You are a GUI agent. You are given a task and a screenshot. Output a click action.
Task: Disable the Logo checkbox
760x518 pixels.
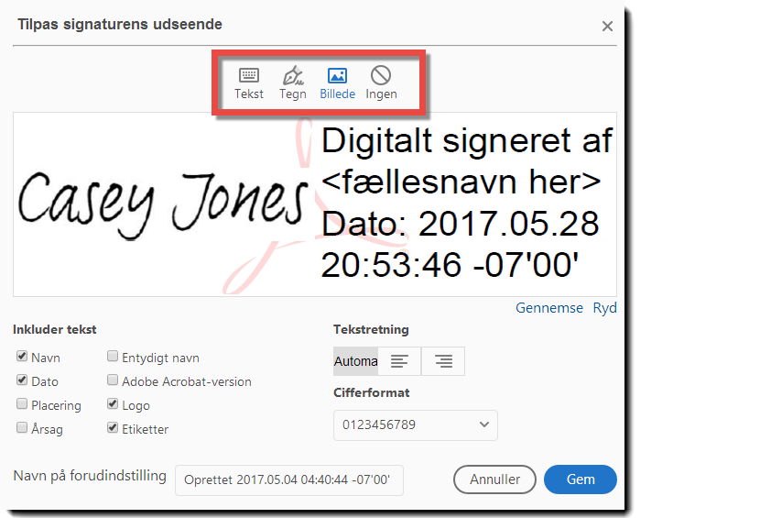[x=113, y=403]
